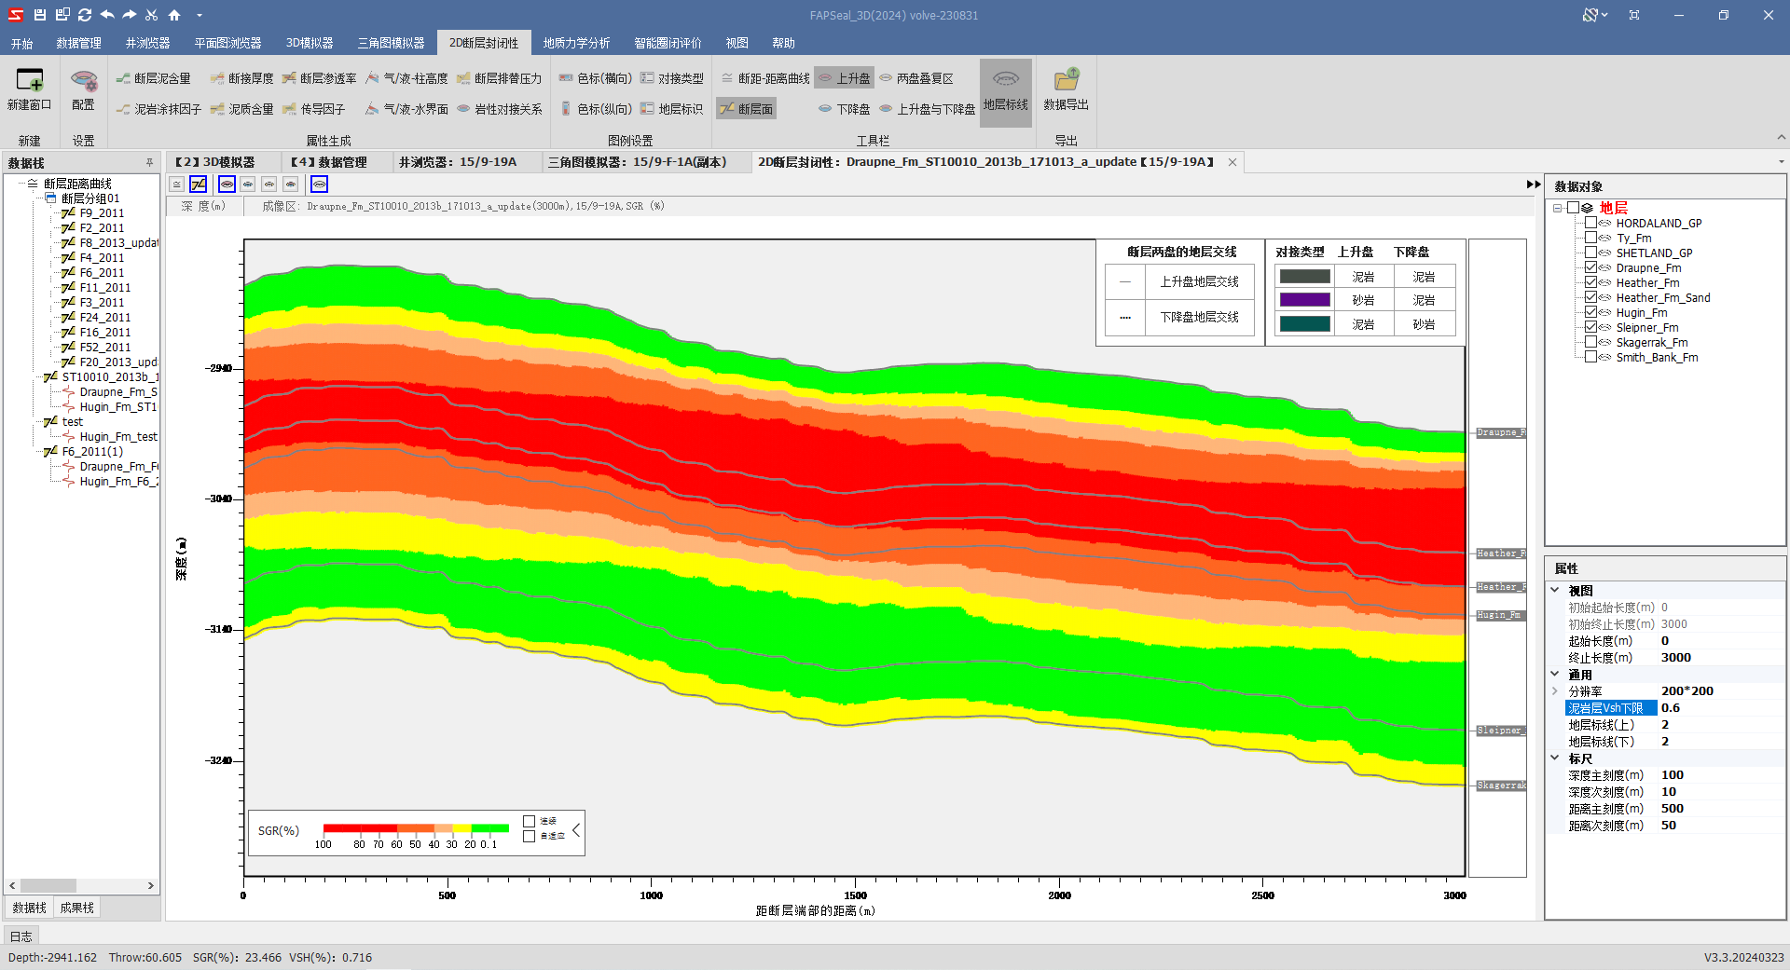1790x970 pixels.
Task: Select the 上升盘 tool
Action: (x=845, y=79)
